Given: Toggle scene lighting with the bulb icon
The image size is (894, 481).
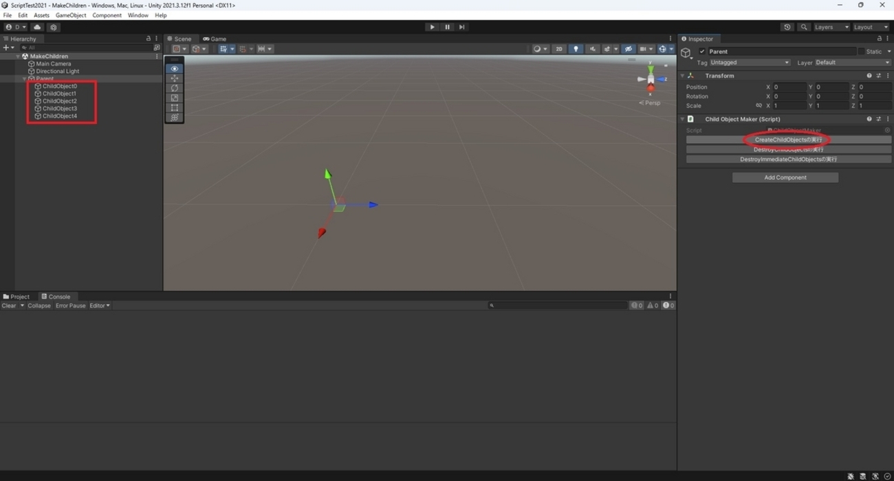Looking at the screenshot, I should coord(576,49).
